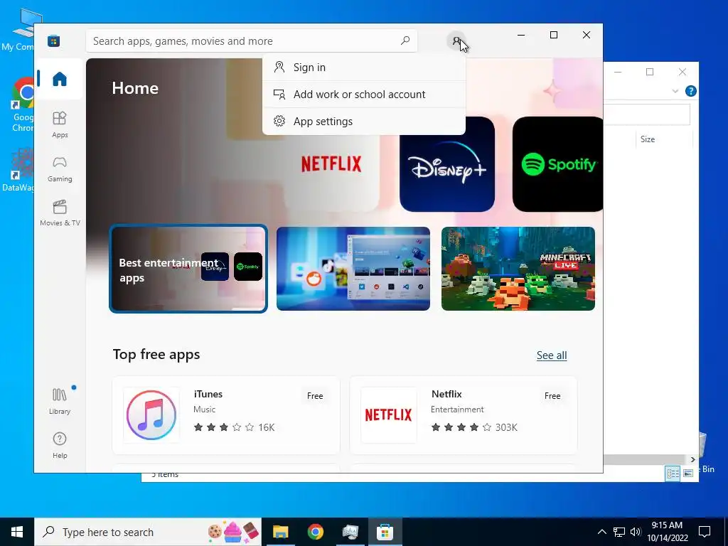Click Microsoft Store taskbar icon
Viewport: 728px width, 546px height.
(x=385, y=532)
